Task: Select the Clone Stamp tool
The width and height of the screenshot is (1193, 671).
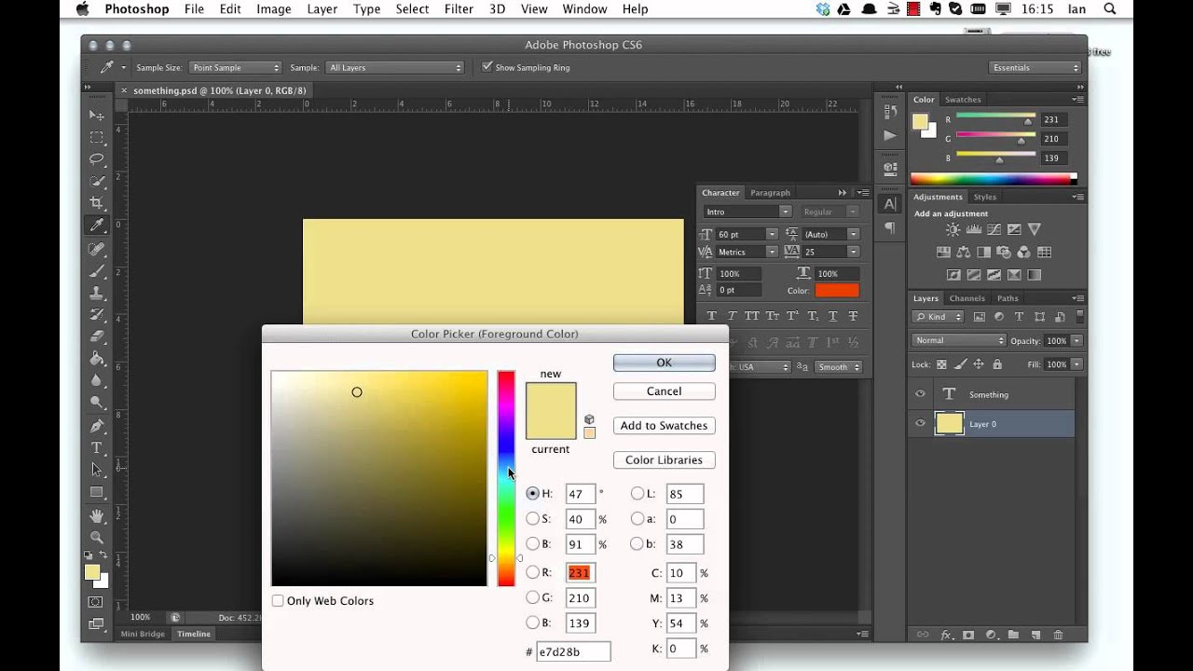Action: [x=96, y=293]
